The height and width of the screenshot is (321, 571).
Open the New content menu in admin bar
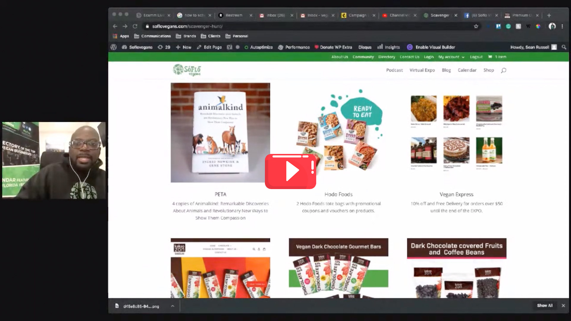[x=183, y=47]
